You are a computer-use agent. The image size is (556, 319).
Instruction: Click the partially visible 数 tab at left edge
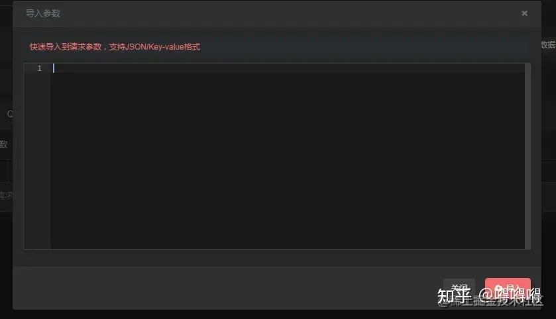click(x=3, y=144)
